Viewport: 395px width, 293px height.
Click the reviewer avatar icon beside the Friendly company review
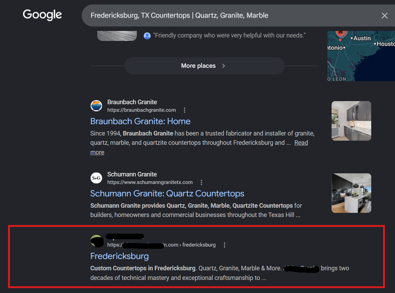(147, 36)
